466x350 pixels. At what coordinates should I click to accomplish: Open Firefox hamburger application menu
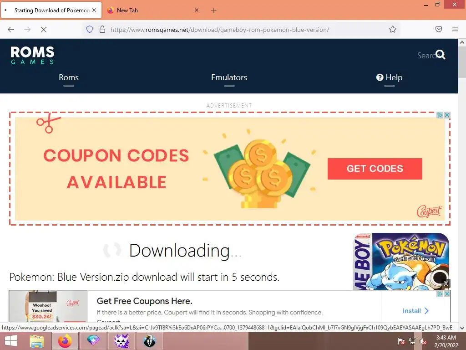point(455,29)
